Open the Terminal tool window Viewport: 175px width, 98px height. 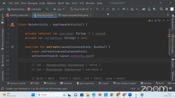[66, 83]
